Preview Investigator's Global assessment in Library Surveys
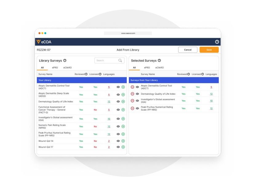The width and height of the screenshot is (259, 187). pos(118,119)
